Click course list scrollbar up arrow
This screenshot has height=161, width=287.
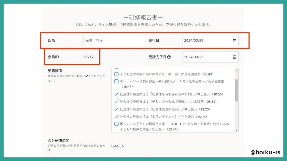tap(236, 70)
